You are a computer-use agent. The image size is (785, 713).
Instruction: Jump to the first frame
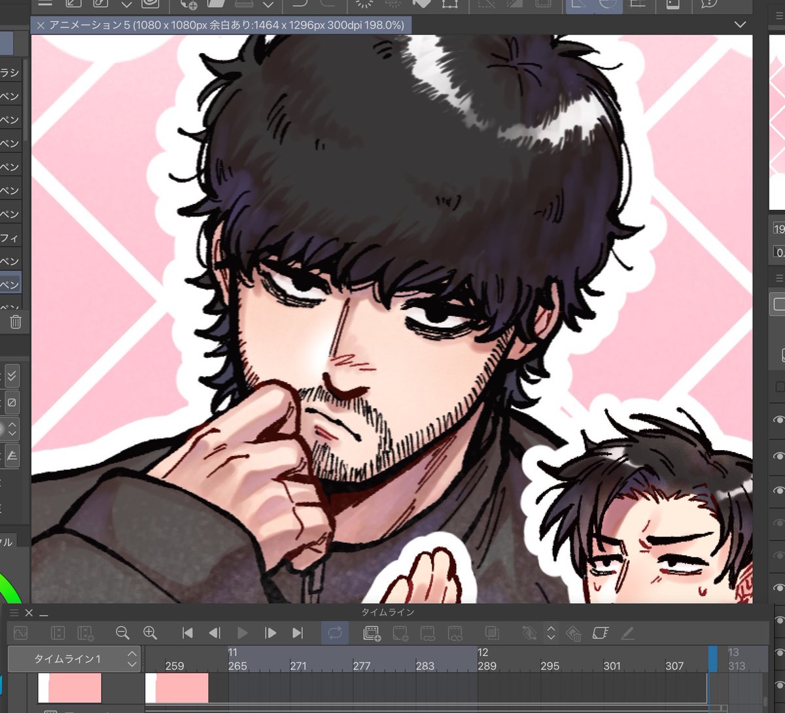(188, 633)
